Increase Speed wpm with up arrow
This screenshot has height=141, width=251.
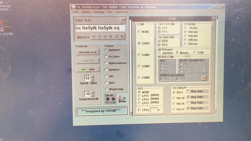coord(92,77)
